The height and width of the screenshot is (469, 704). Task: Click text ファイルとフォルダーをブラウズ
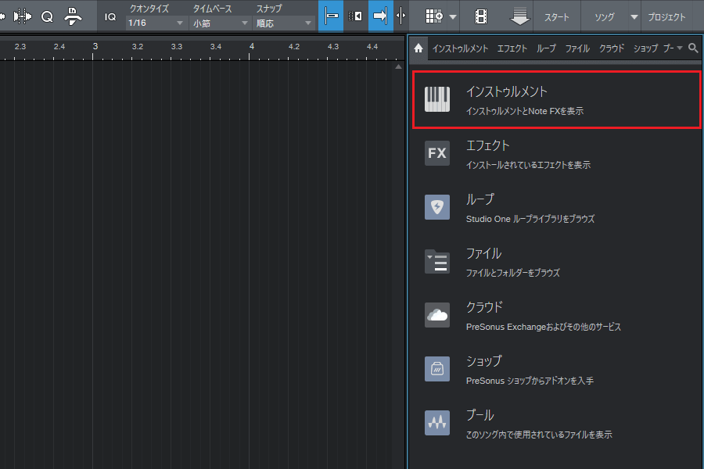click(512, 273)
